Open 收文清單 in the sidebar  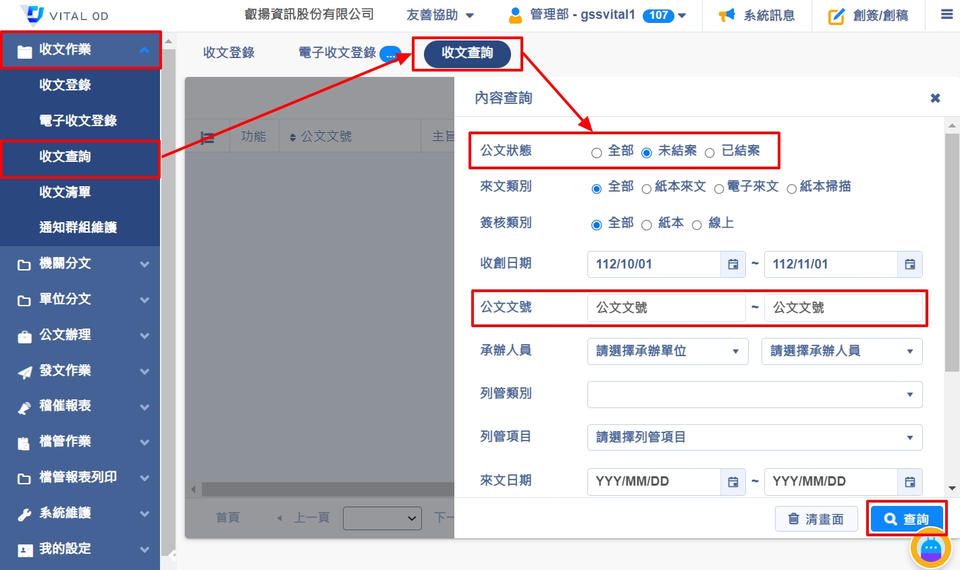click(65, 192)
